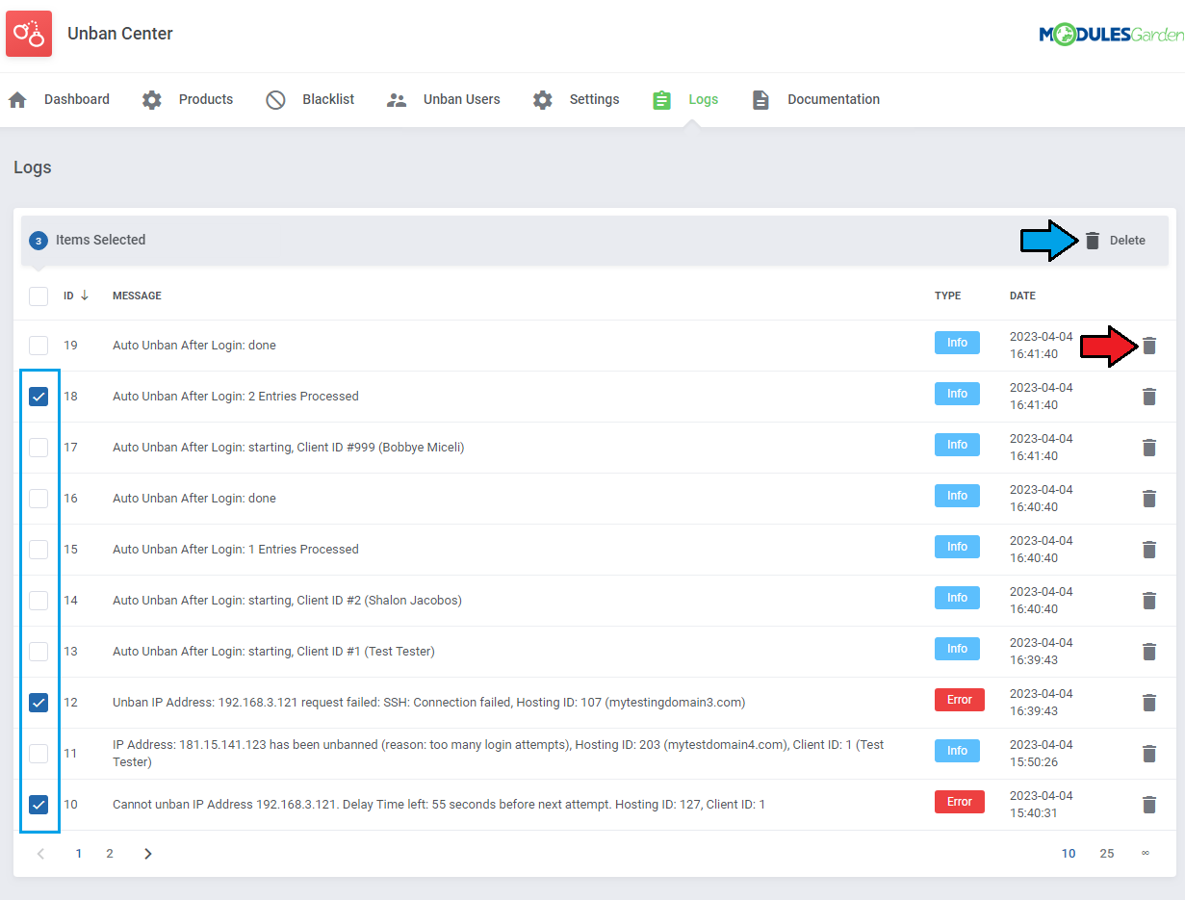The height and width of the screenshot is (900, 1185).
Task: Open the ModulesGarden logo link
Action: pyautogui.click(x=1111, y=35)
